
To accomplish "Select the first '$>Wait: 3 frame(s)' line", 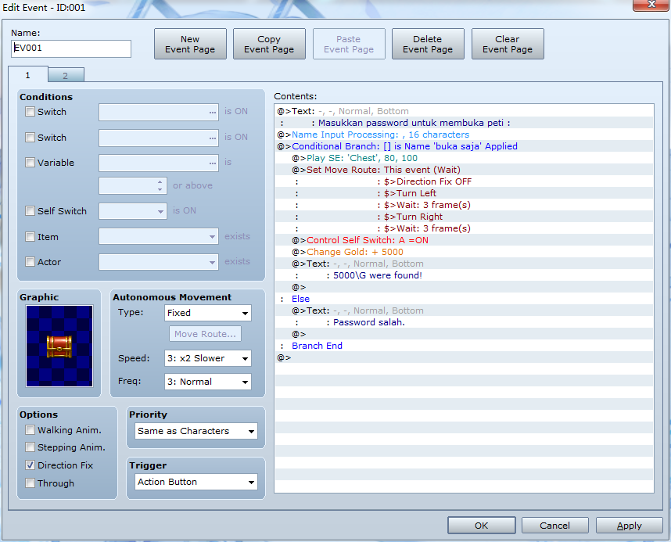I will 464,205.
